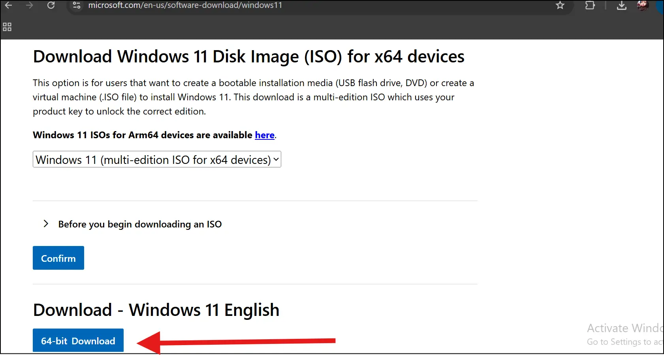Screen dimensions: 664x355
Task: Click the Confirm button
Action: (x=58, y=258)
